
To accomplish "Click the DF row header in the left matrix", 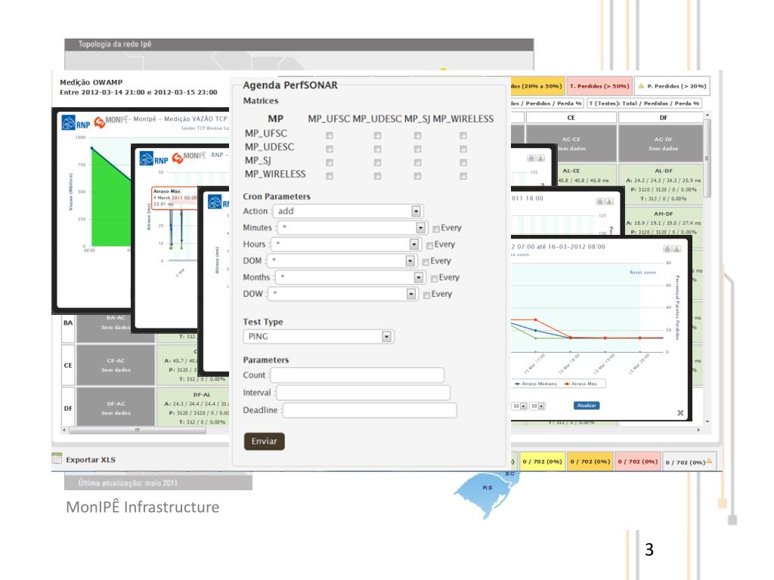I will (68, 409).
